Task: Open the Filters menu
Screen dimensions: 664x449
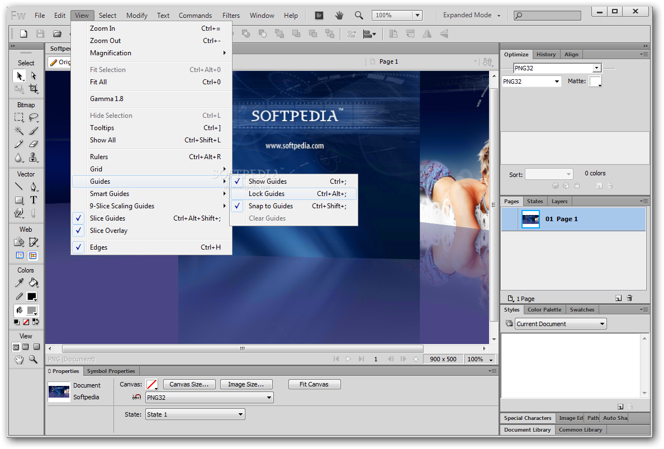Action: click(x=231, y=16)
